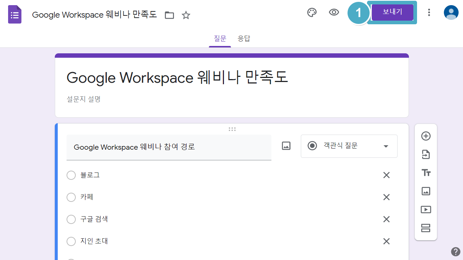Add image from sidebar toolbar
Screen dimensions: 463x260
(x=426, y=191)
